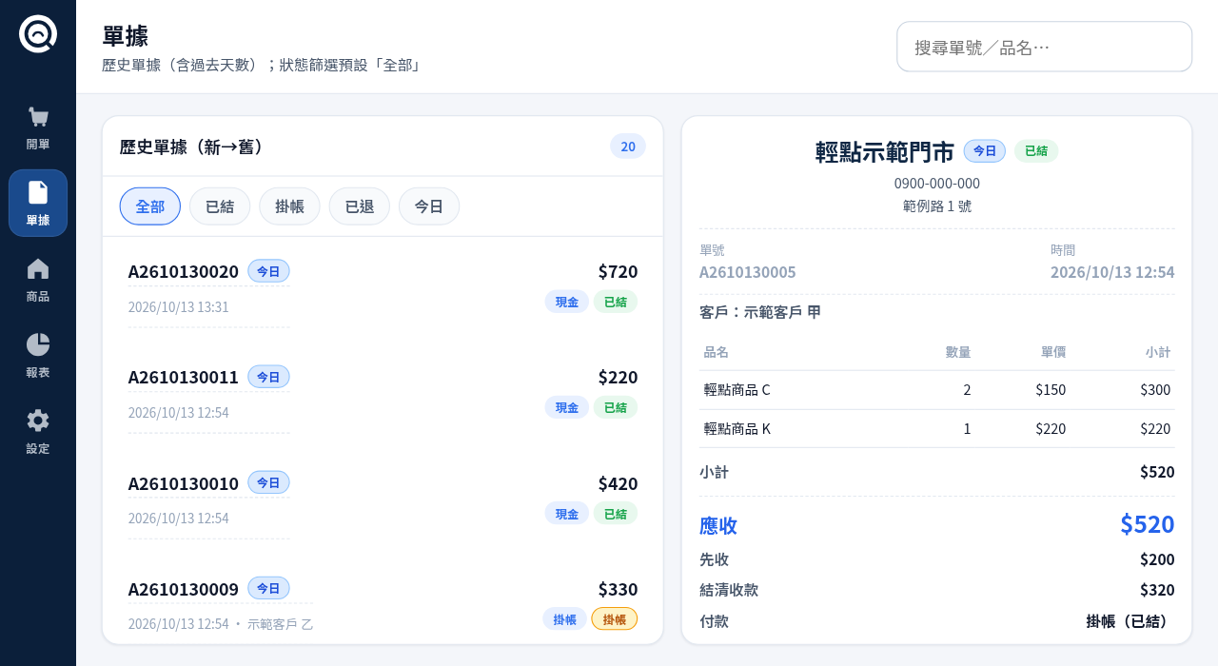Click the 先收 $200 value

click(1157, 559)
